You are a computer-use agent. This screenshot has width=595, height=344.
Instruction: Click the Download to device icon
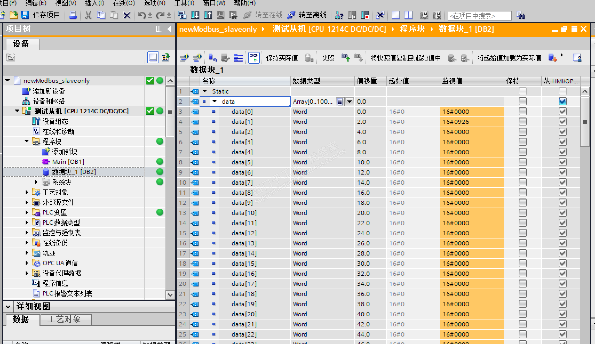[195, 15]
